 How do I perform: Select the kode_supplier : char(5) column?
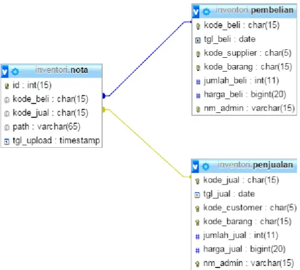pos(247,53)
